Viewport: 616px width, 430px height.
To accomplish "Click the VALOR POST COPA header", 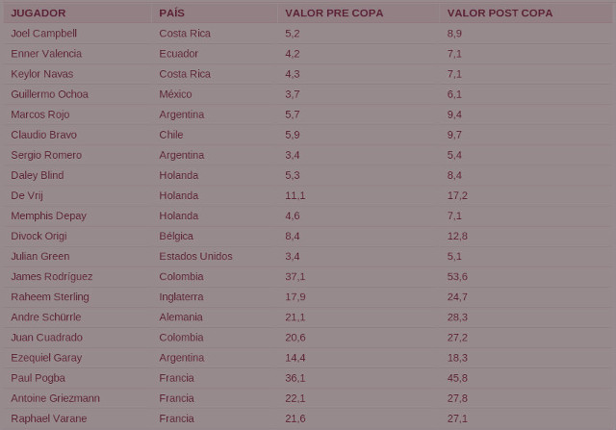I will (x=500, y=13).
